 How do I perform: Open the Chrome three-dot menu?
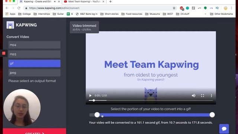pos(231,8)
